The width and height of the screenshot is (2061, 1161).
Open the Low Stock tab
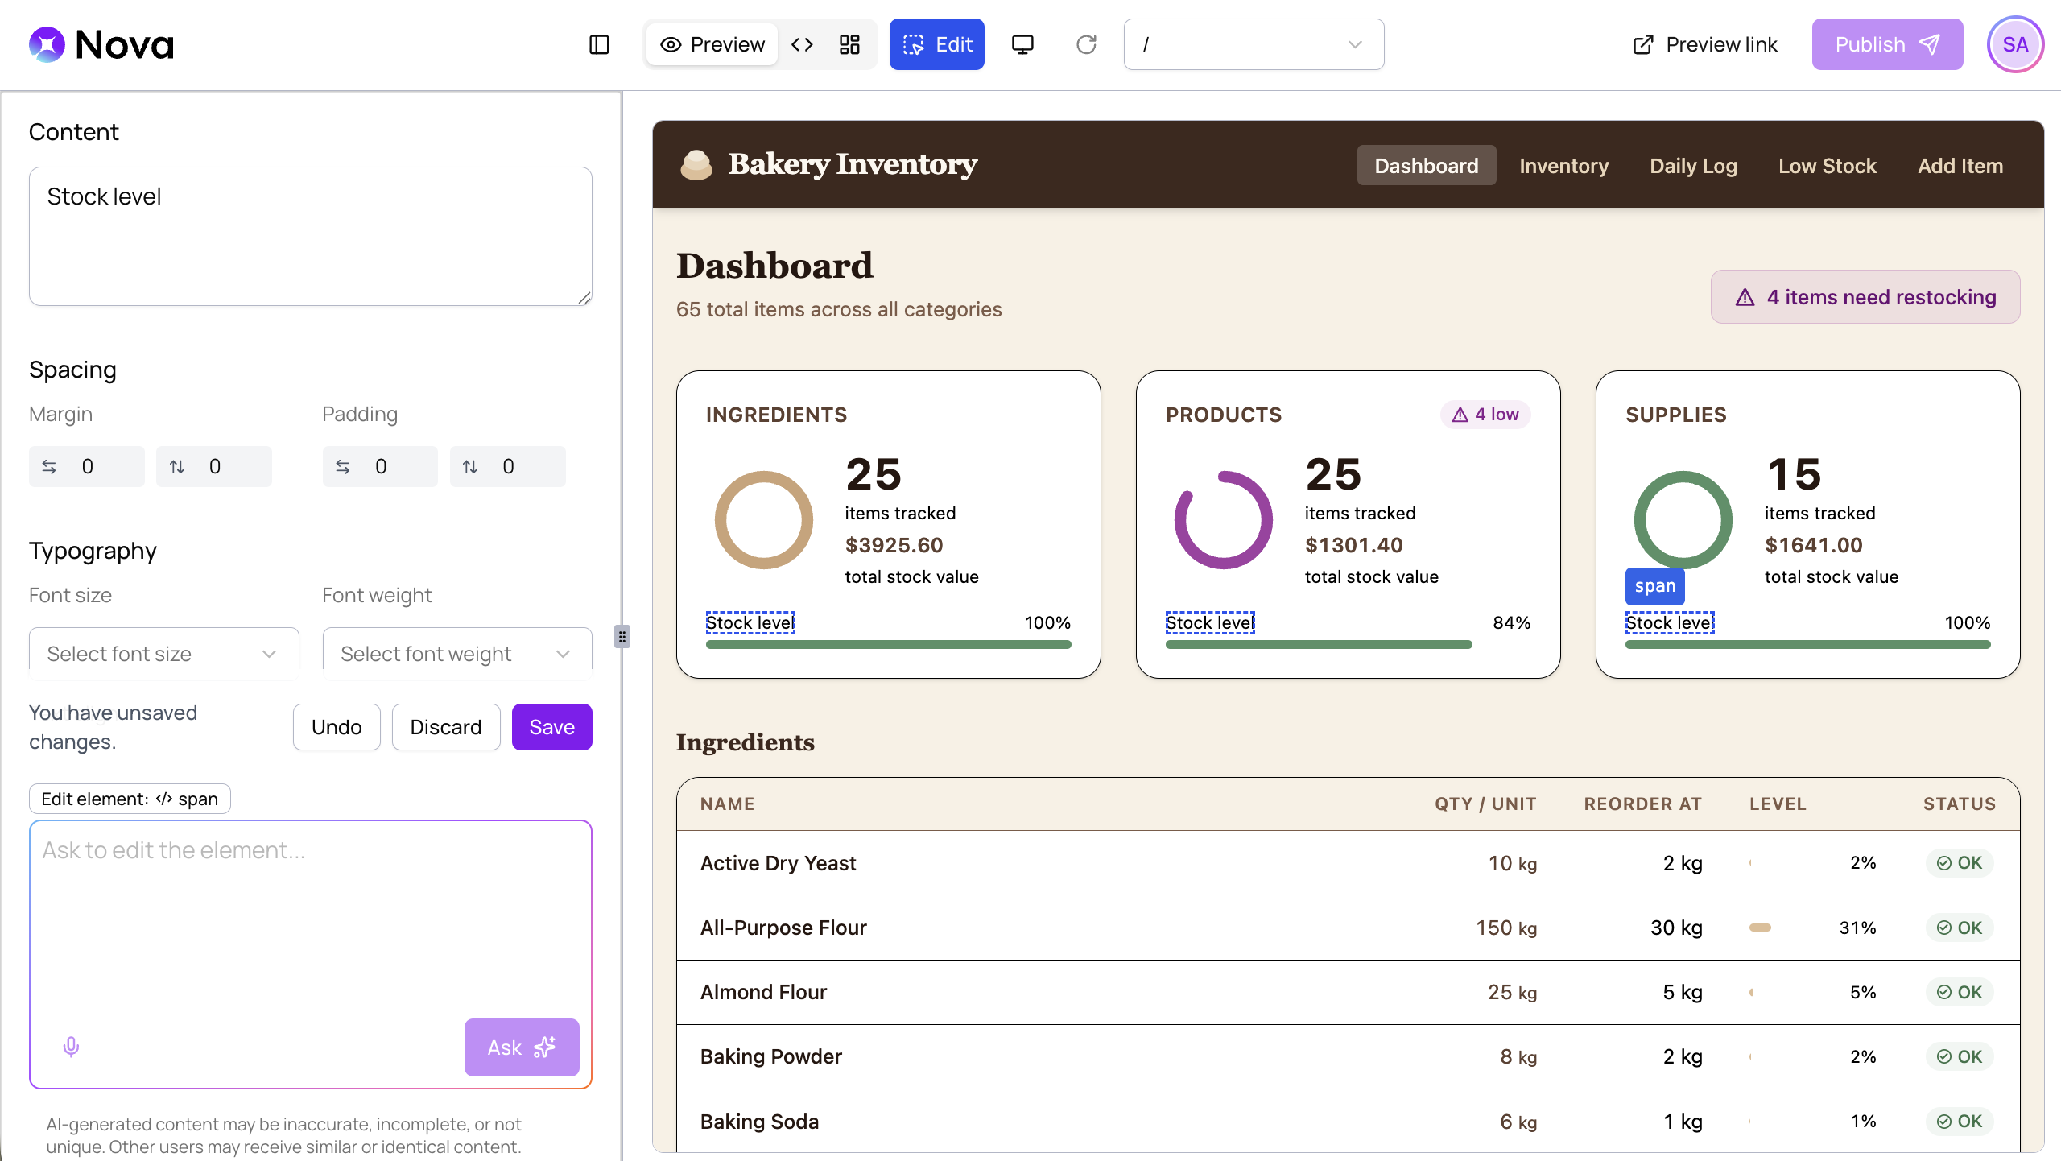[1827, 166]
